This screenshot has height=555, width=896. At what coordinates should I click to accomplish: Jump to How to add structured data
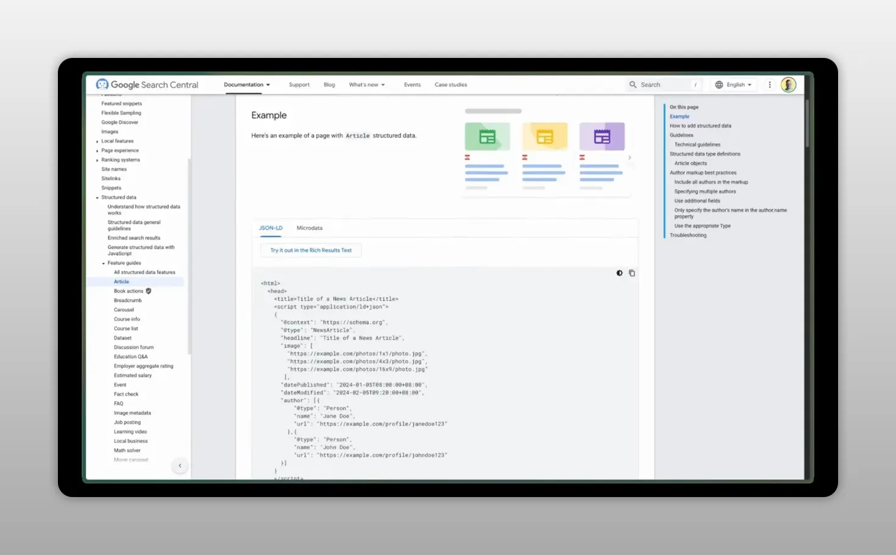(700, 126)
